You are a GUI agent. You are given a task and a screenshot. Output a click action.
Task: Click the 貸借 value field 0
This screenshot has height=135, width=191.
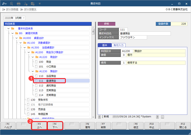point(123,55)
